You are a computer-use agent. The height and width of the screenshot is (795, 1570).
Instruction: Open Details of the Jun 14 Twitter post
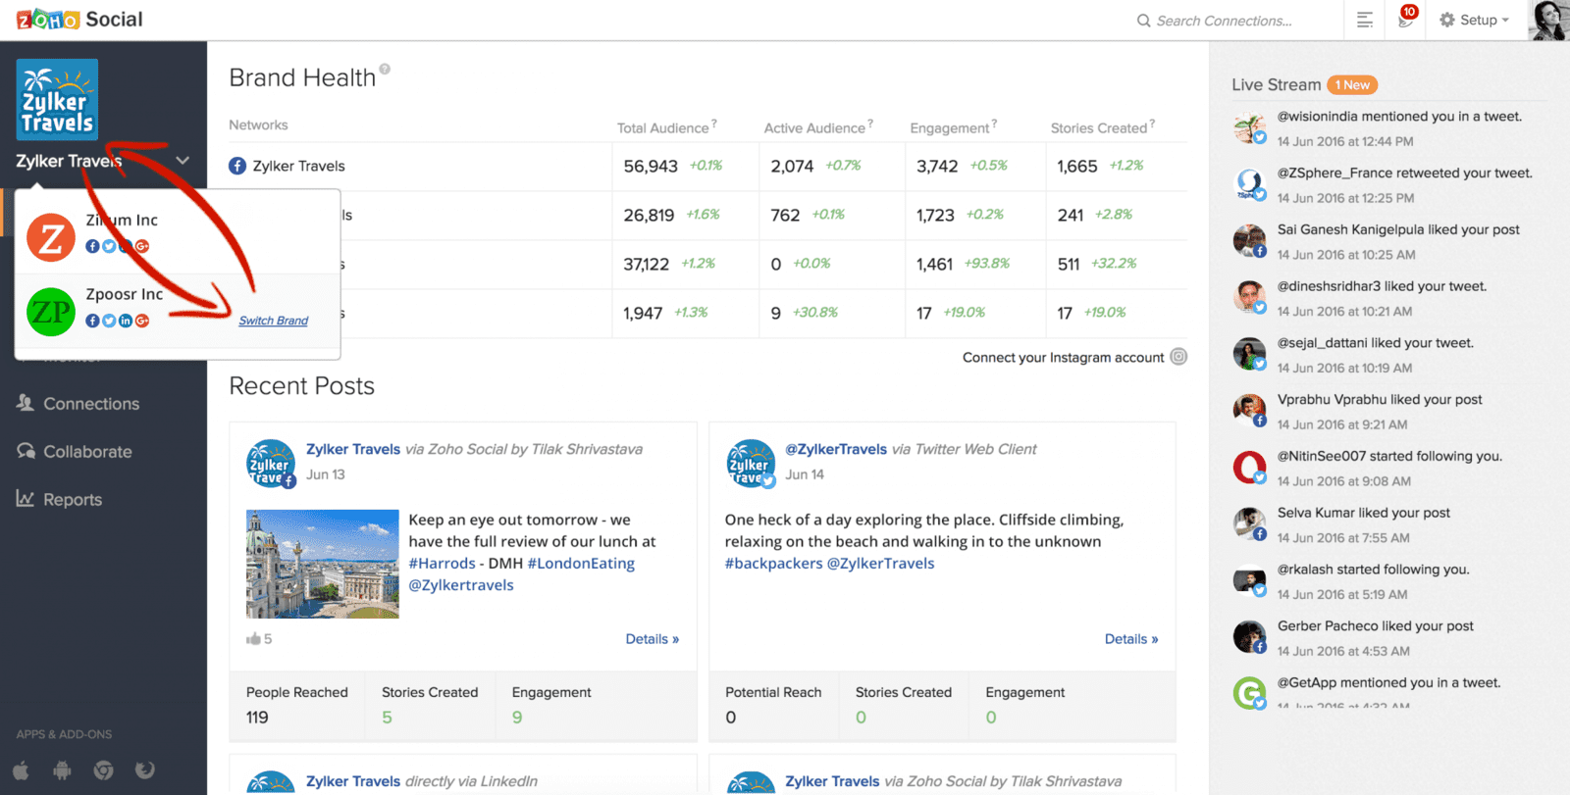[x=1131, y=639]
